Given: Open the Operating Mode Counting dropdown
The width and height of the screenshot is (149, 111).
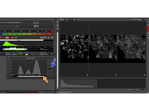Looking at the screenshot, I should point(42,54).
